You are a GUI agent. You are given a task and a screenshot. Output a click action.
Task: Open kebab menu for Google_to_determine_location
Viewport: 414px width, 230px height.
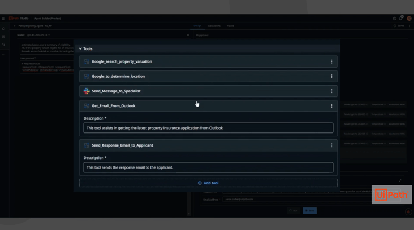coord(331,76)
